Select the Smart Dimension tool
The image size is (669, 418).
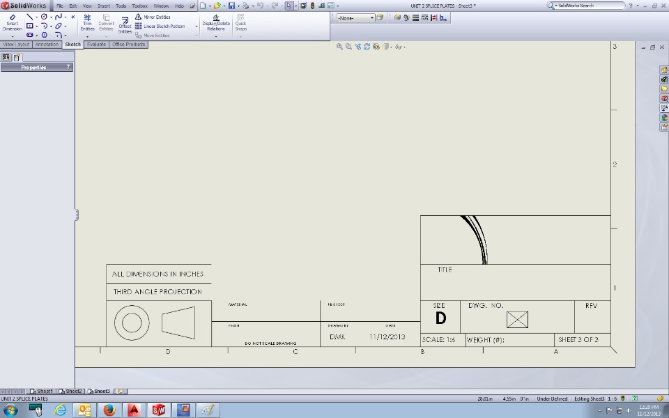[x=13, y=23]
